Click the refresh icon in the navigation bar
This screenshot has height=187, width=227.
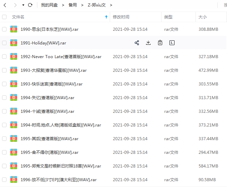(30, 5)
